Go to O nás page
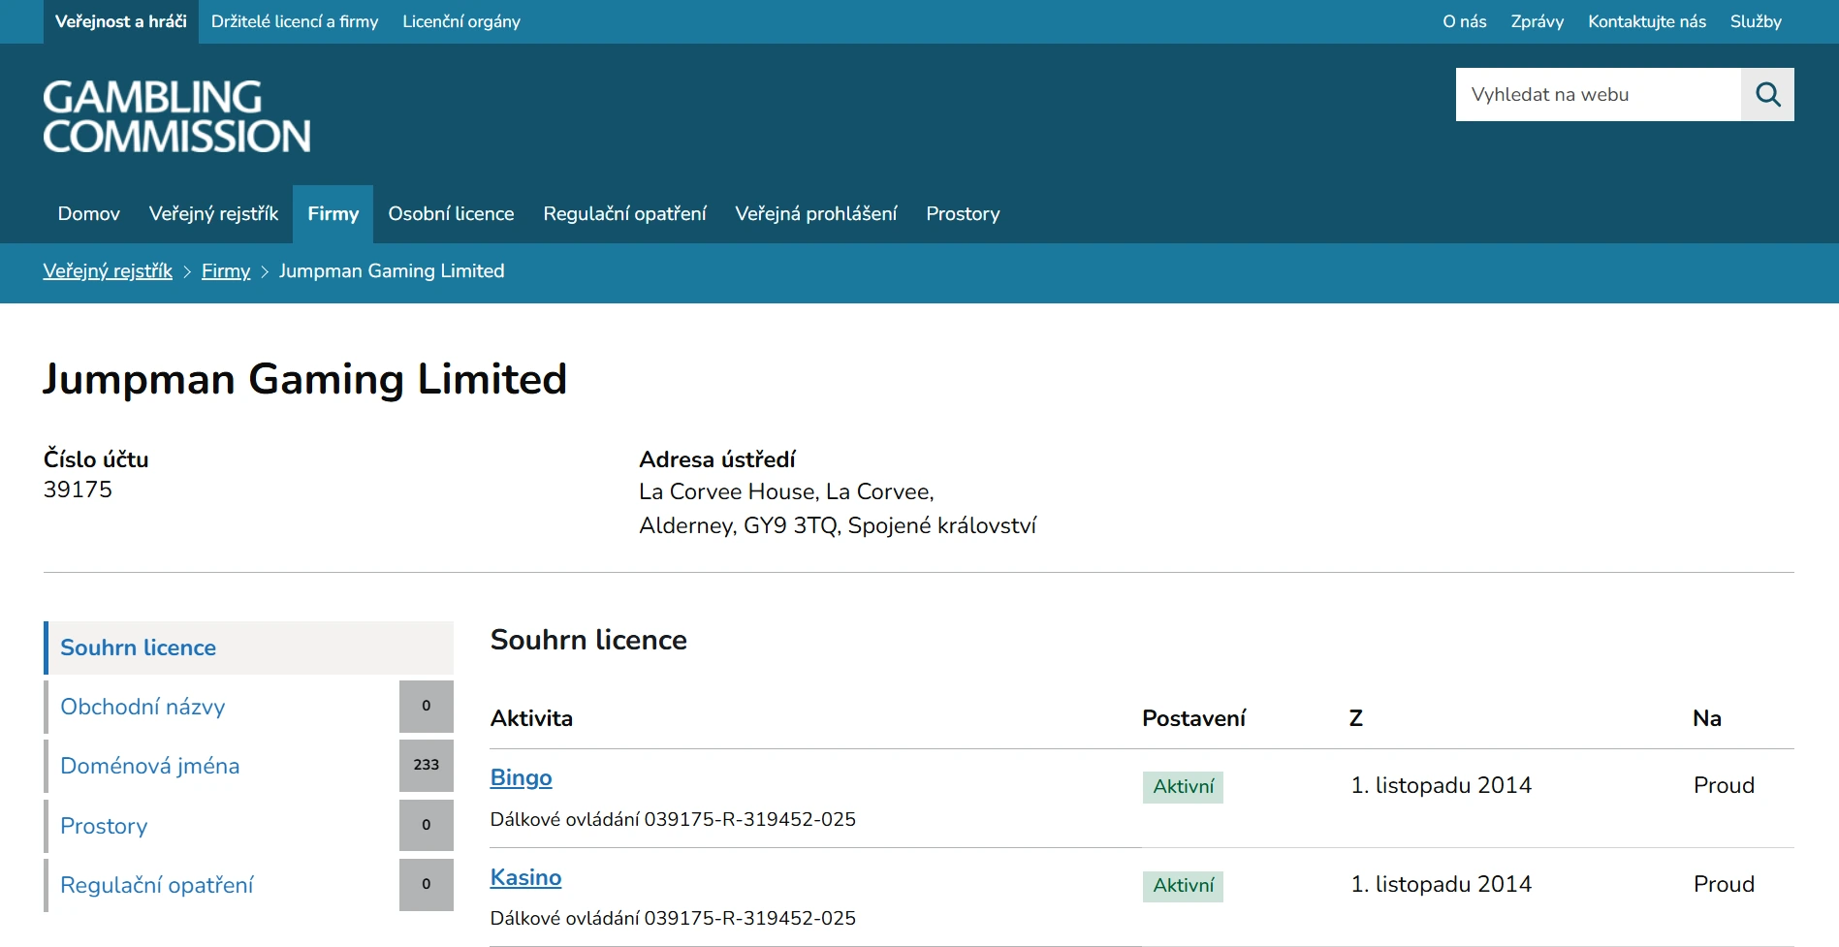 pyautogui.click(x=1464, y=21)
